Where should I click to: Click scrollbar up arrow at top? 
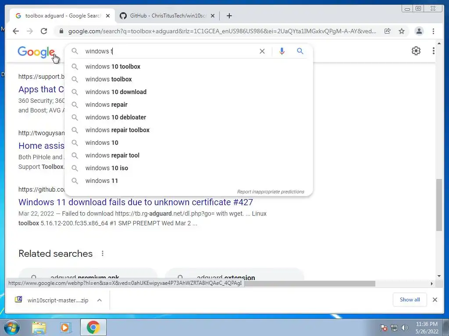click(x=439, y=43)
